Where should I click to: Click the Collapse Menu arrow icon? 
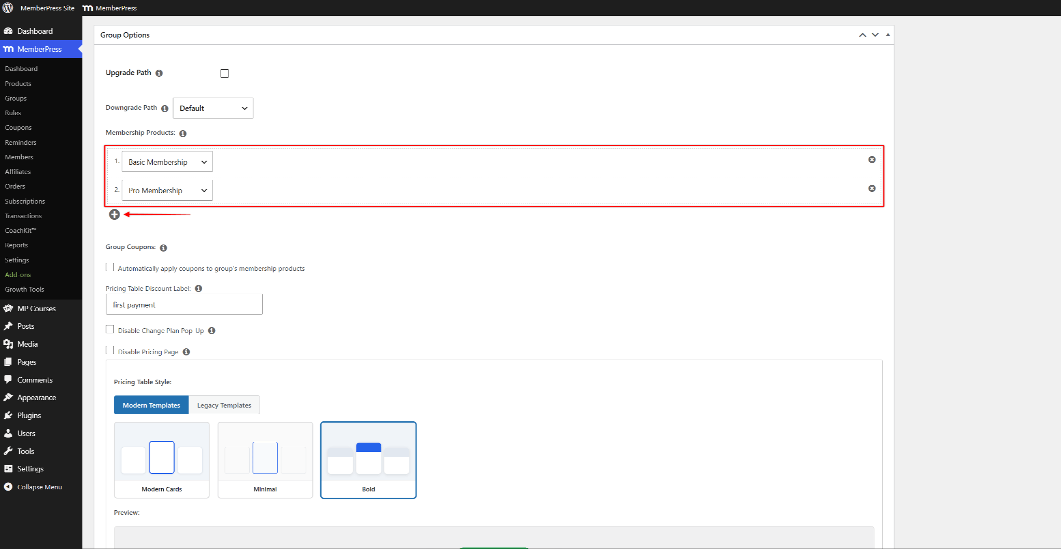click(8, 487)
